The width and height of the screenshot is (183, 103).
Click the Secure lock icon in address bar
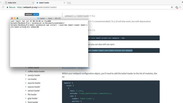coord(7,7)
